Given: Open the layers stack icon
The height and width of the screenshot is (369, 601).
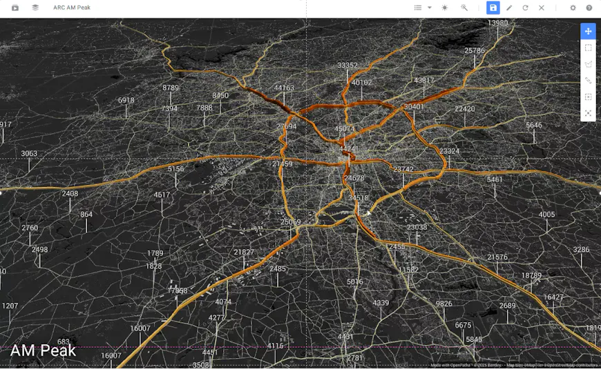Looking at the screenshot, I should [x=35, y=8].
